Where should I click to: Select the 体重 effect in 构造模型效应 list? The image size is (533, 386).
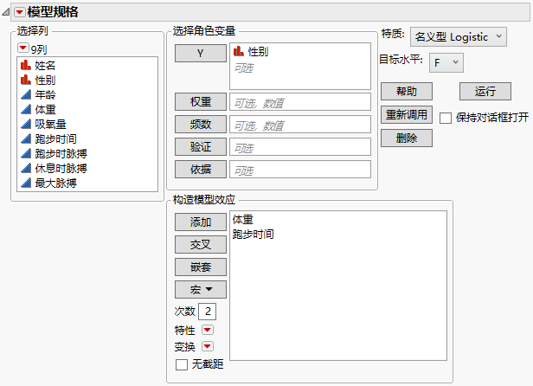[242, 219]
